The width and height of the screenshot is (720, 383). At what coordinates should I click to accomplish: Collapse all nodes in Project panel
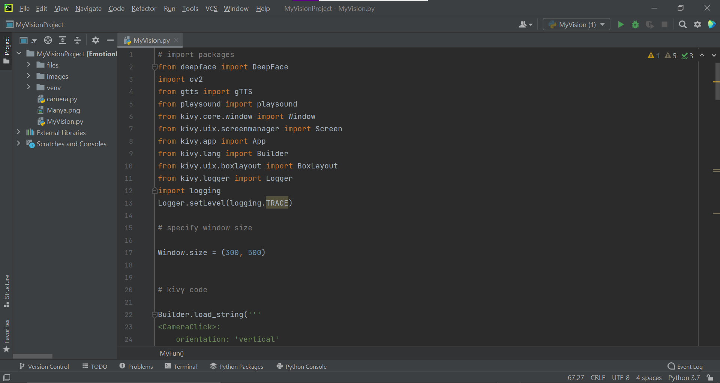pyautogui.click(x=77, y=40)
